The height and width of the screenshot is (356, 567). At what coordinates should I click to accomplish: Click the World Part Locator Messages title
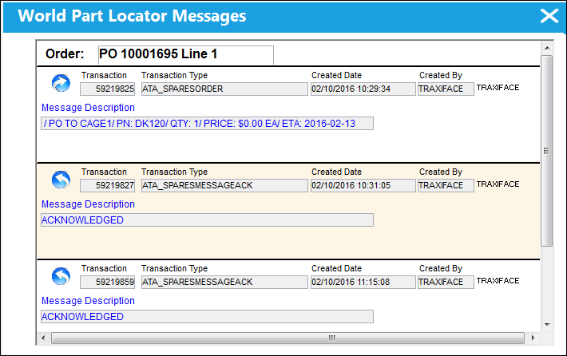pyautogui.click(x=132, y=16)
